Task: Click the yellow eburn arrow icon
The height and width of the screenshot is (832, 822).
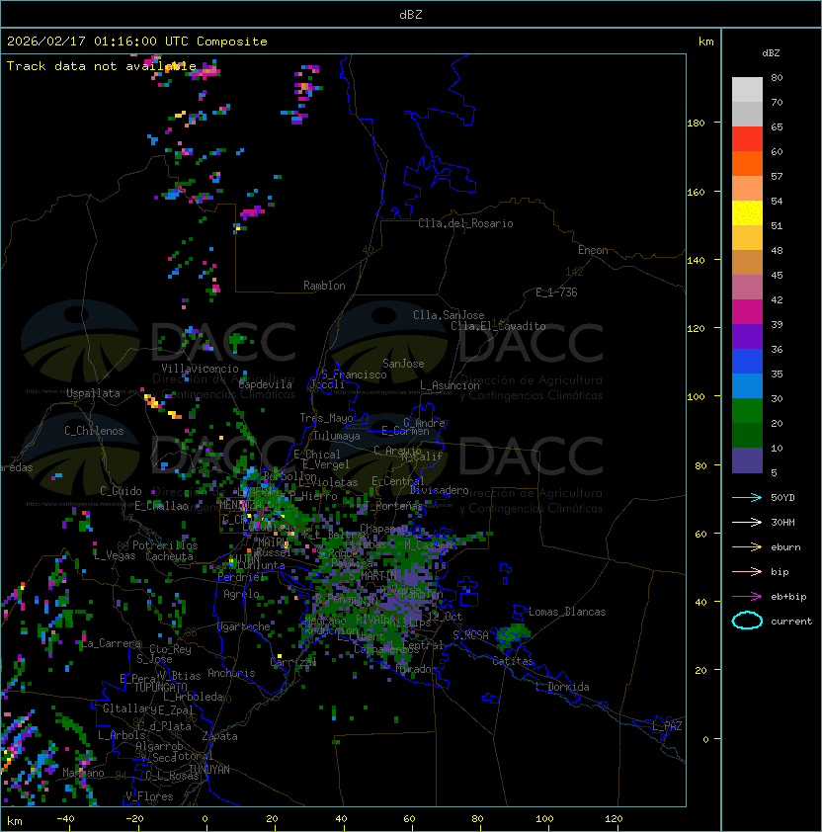Action: (x=747, y=546)
